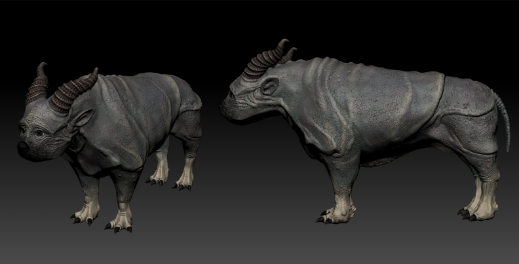Select the left creature's dark snout
Screen dimensions: 519x264
[x=22, y=148]
